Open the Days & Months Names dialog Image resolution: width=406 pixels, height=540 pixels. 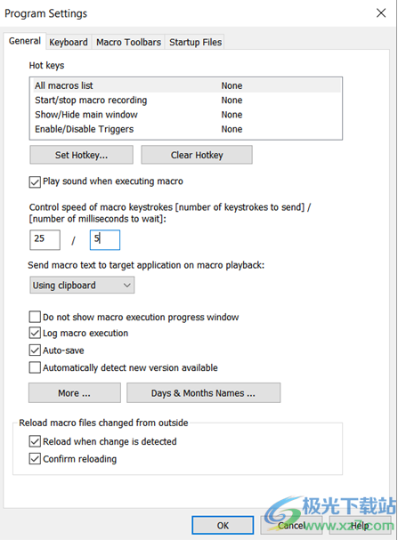coord(203,393)
